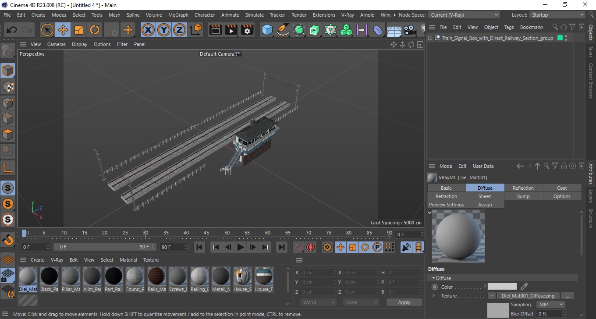Open viewport Cameras menu
596x319 pixels.
pyautogui.click(x=57, y=44)
